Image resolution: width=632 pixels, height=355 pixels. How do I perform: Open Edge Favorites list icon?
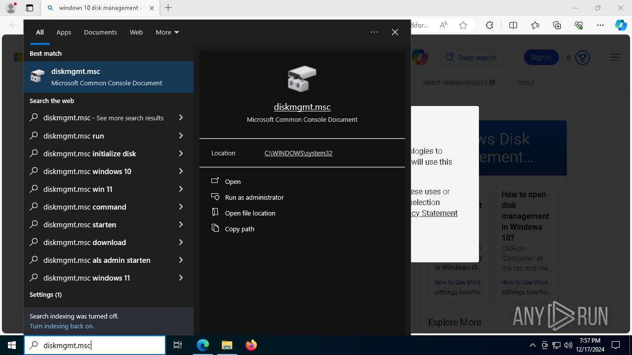(x=535, y=25)
